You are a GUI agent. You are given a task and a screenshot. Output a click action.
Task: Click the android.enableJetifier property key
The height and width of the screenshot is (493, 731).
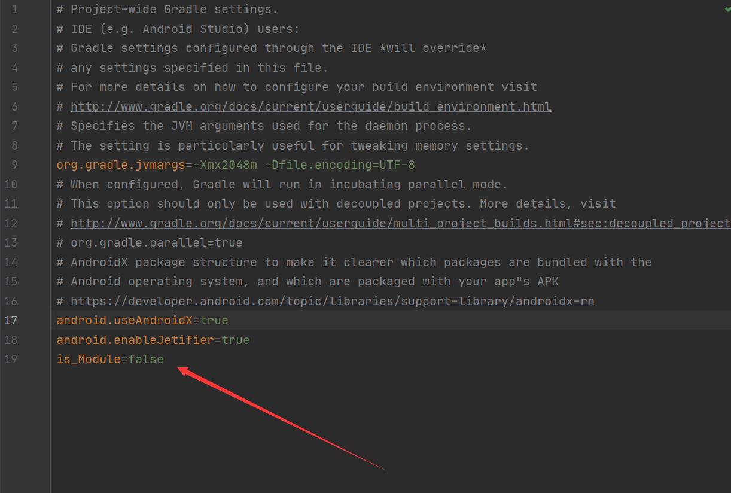point(135,340)
